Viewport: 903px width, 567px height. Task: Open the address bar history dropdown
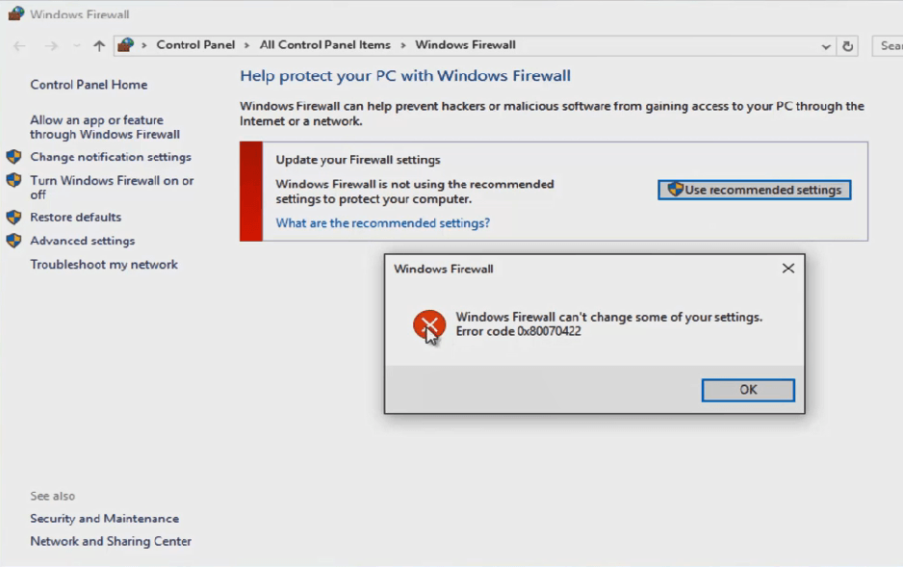coord(826,46)
